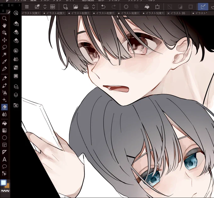The image size is (214, 198).
Task: Click the Clear dotted circle icon
Action: pyautogui.click(x=126, y=7)
